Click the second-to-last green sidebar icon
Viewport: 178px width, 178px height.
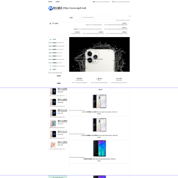click(x=50, y=66)
